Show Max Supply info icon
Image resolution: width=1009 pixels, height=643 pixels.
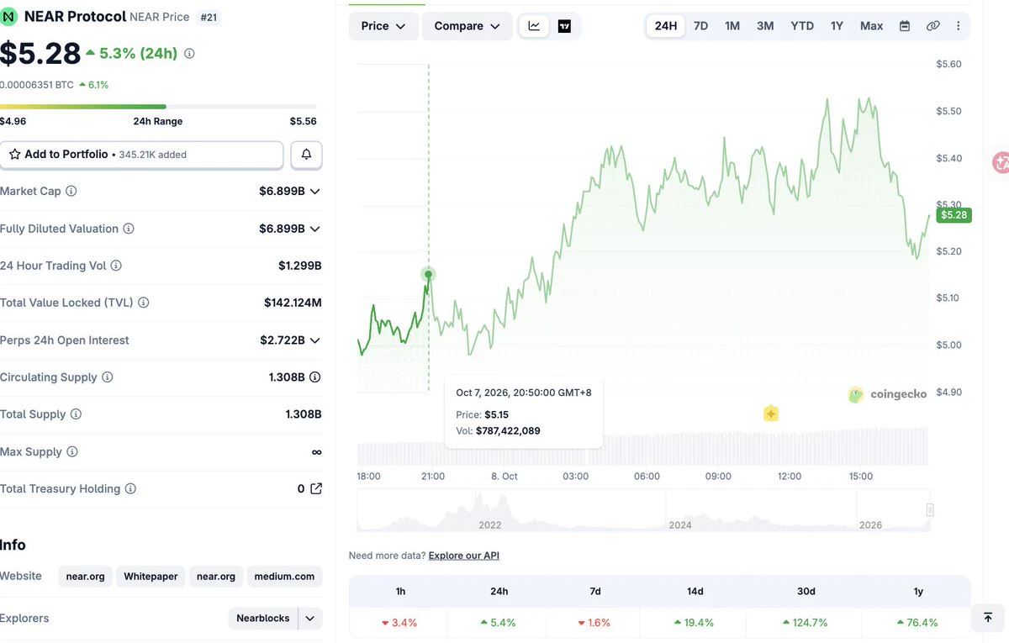tap(72, 451)
